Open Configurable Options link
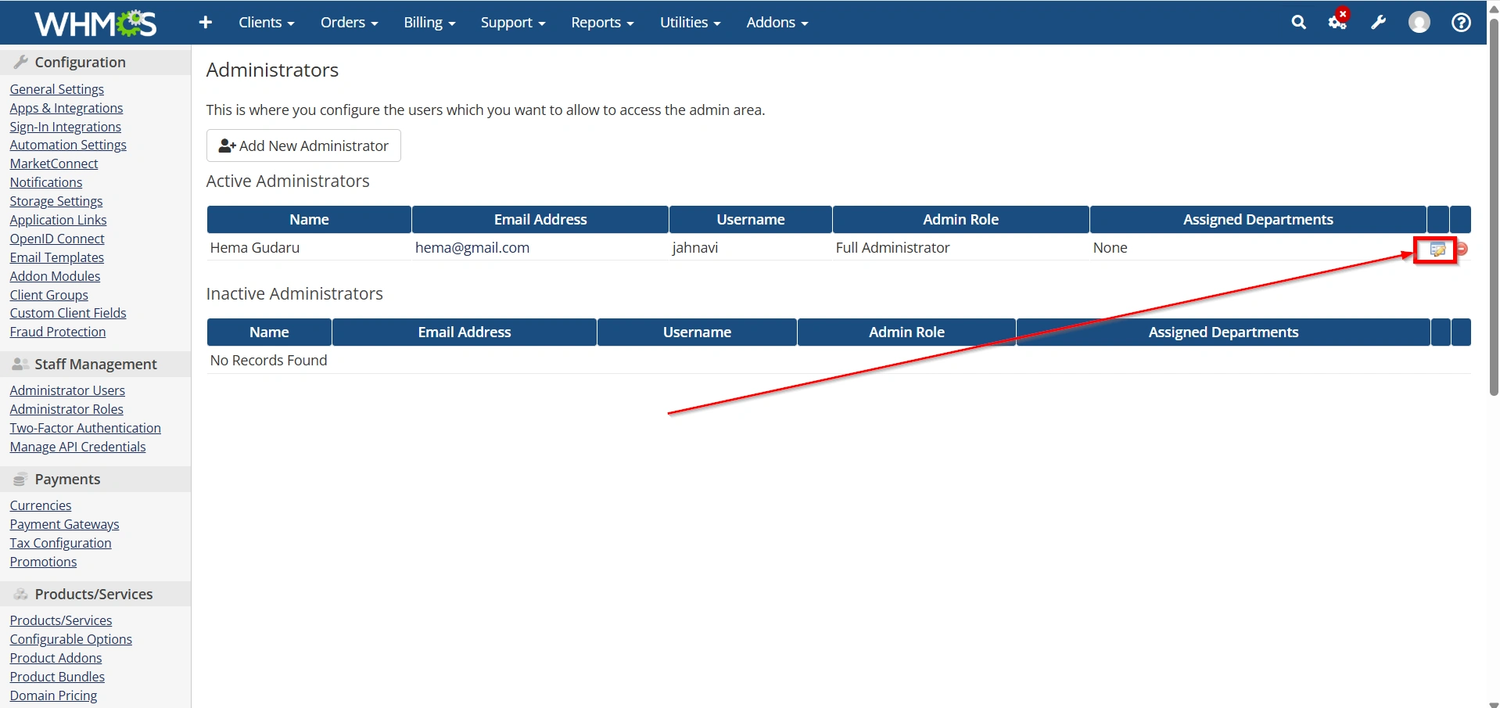Image resolution: width=1500 pixels, height=708 pixels. point(70,639)
